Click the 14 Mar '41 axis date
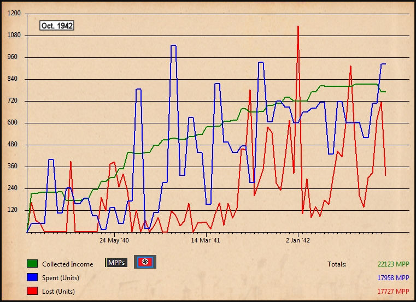Viewport: 416px width, 302px height. 206,240
